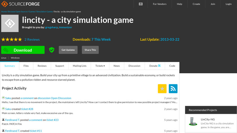
Task: Open the blue RSS feed icon
Action: (173, 88)
